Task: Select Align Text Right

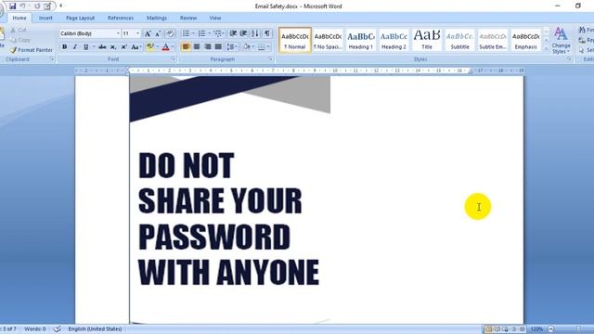Action: 207,47
